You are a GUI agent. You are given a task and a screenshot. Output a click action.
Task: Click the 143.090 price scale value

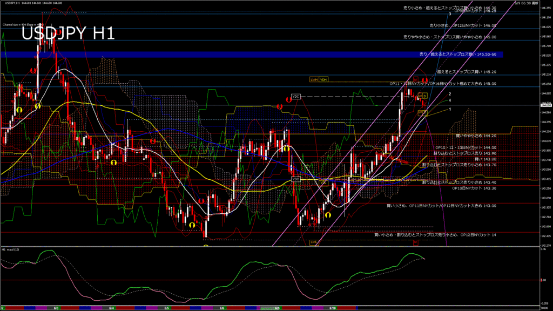point(547,198)
